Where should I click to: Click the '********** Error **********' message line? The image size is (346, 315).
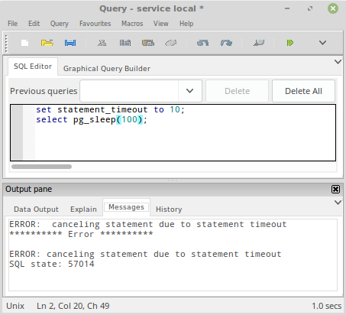[x=81, y=234]
